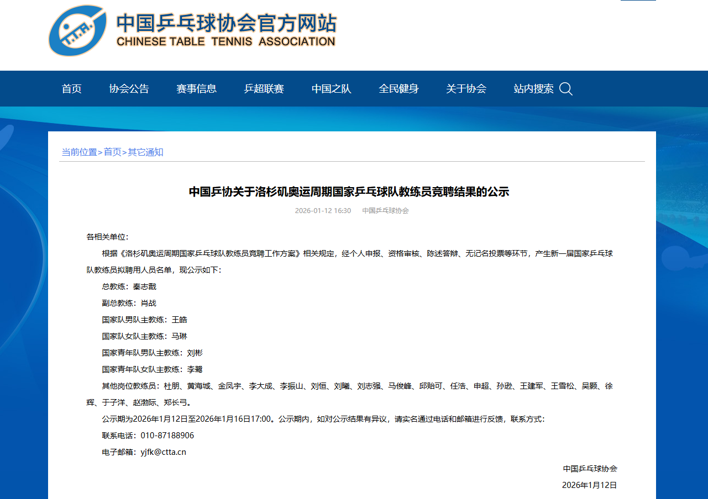
Task: Click the 中国乒乓球协会 source label under the title
Action: point(385,211)
